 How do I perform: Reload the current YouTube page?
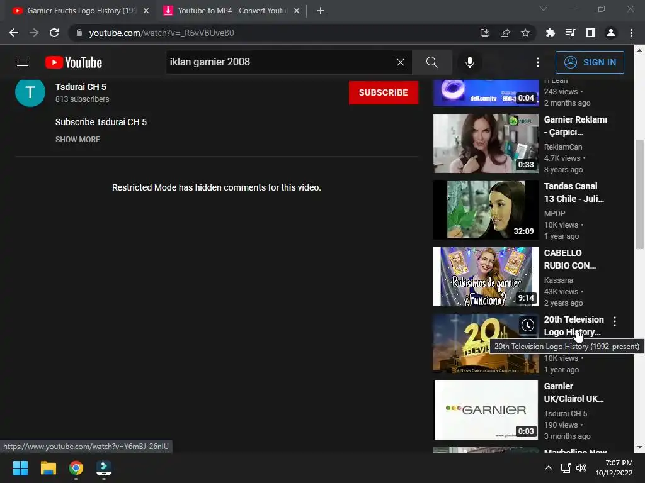click(54, 33)
